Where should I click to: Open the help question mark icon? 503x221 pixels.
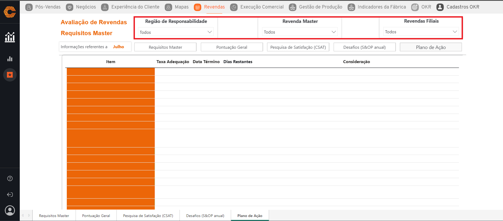point(10,178)
